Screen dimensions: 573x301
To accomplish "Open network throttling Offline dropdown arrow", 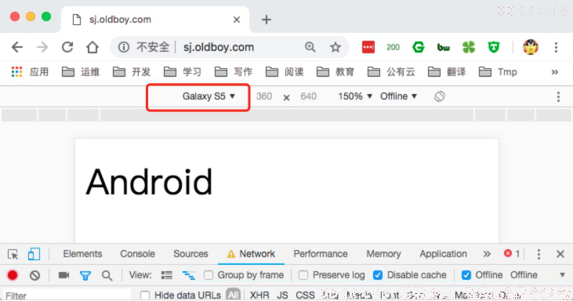I will (x=562, y=275).
